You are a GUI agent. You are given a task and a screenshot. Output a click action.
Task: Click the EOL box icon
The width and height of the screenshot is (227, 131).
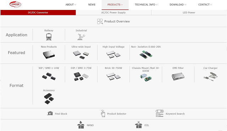coord(139,125)
